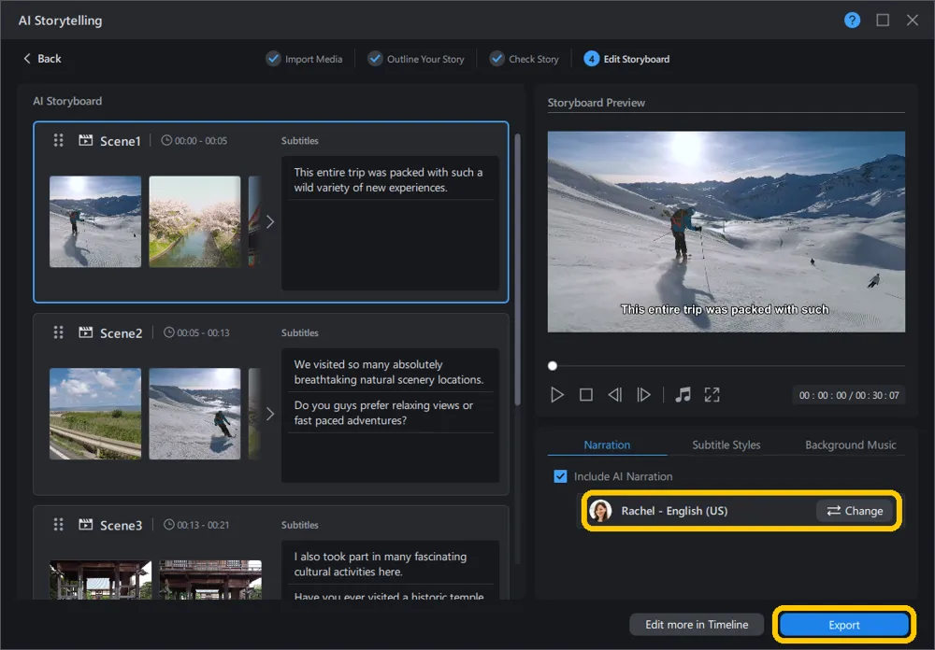This screenshot has height=650, width=935.
Task: Export the storyboard video
Action: 843,625
